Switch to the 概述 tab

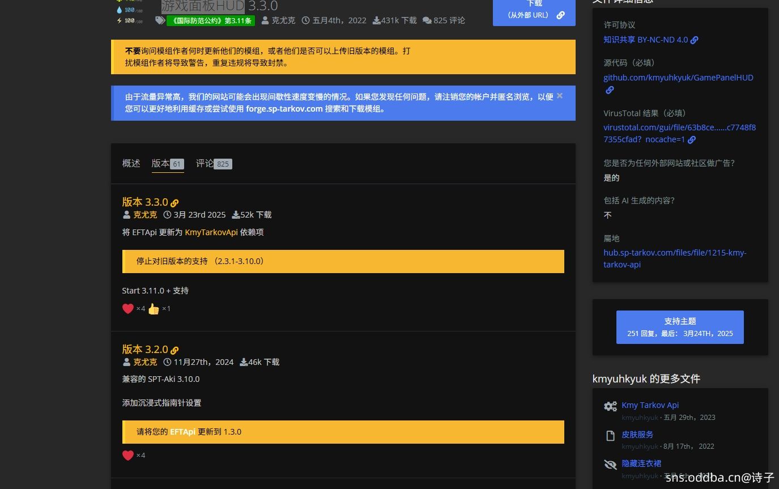[131, 163]
